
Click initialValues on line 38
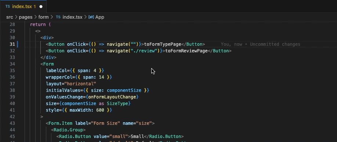click(x=63, y=90)
